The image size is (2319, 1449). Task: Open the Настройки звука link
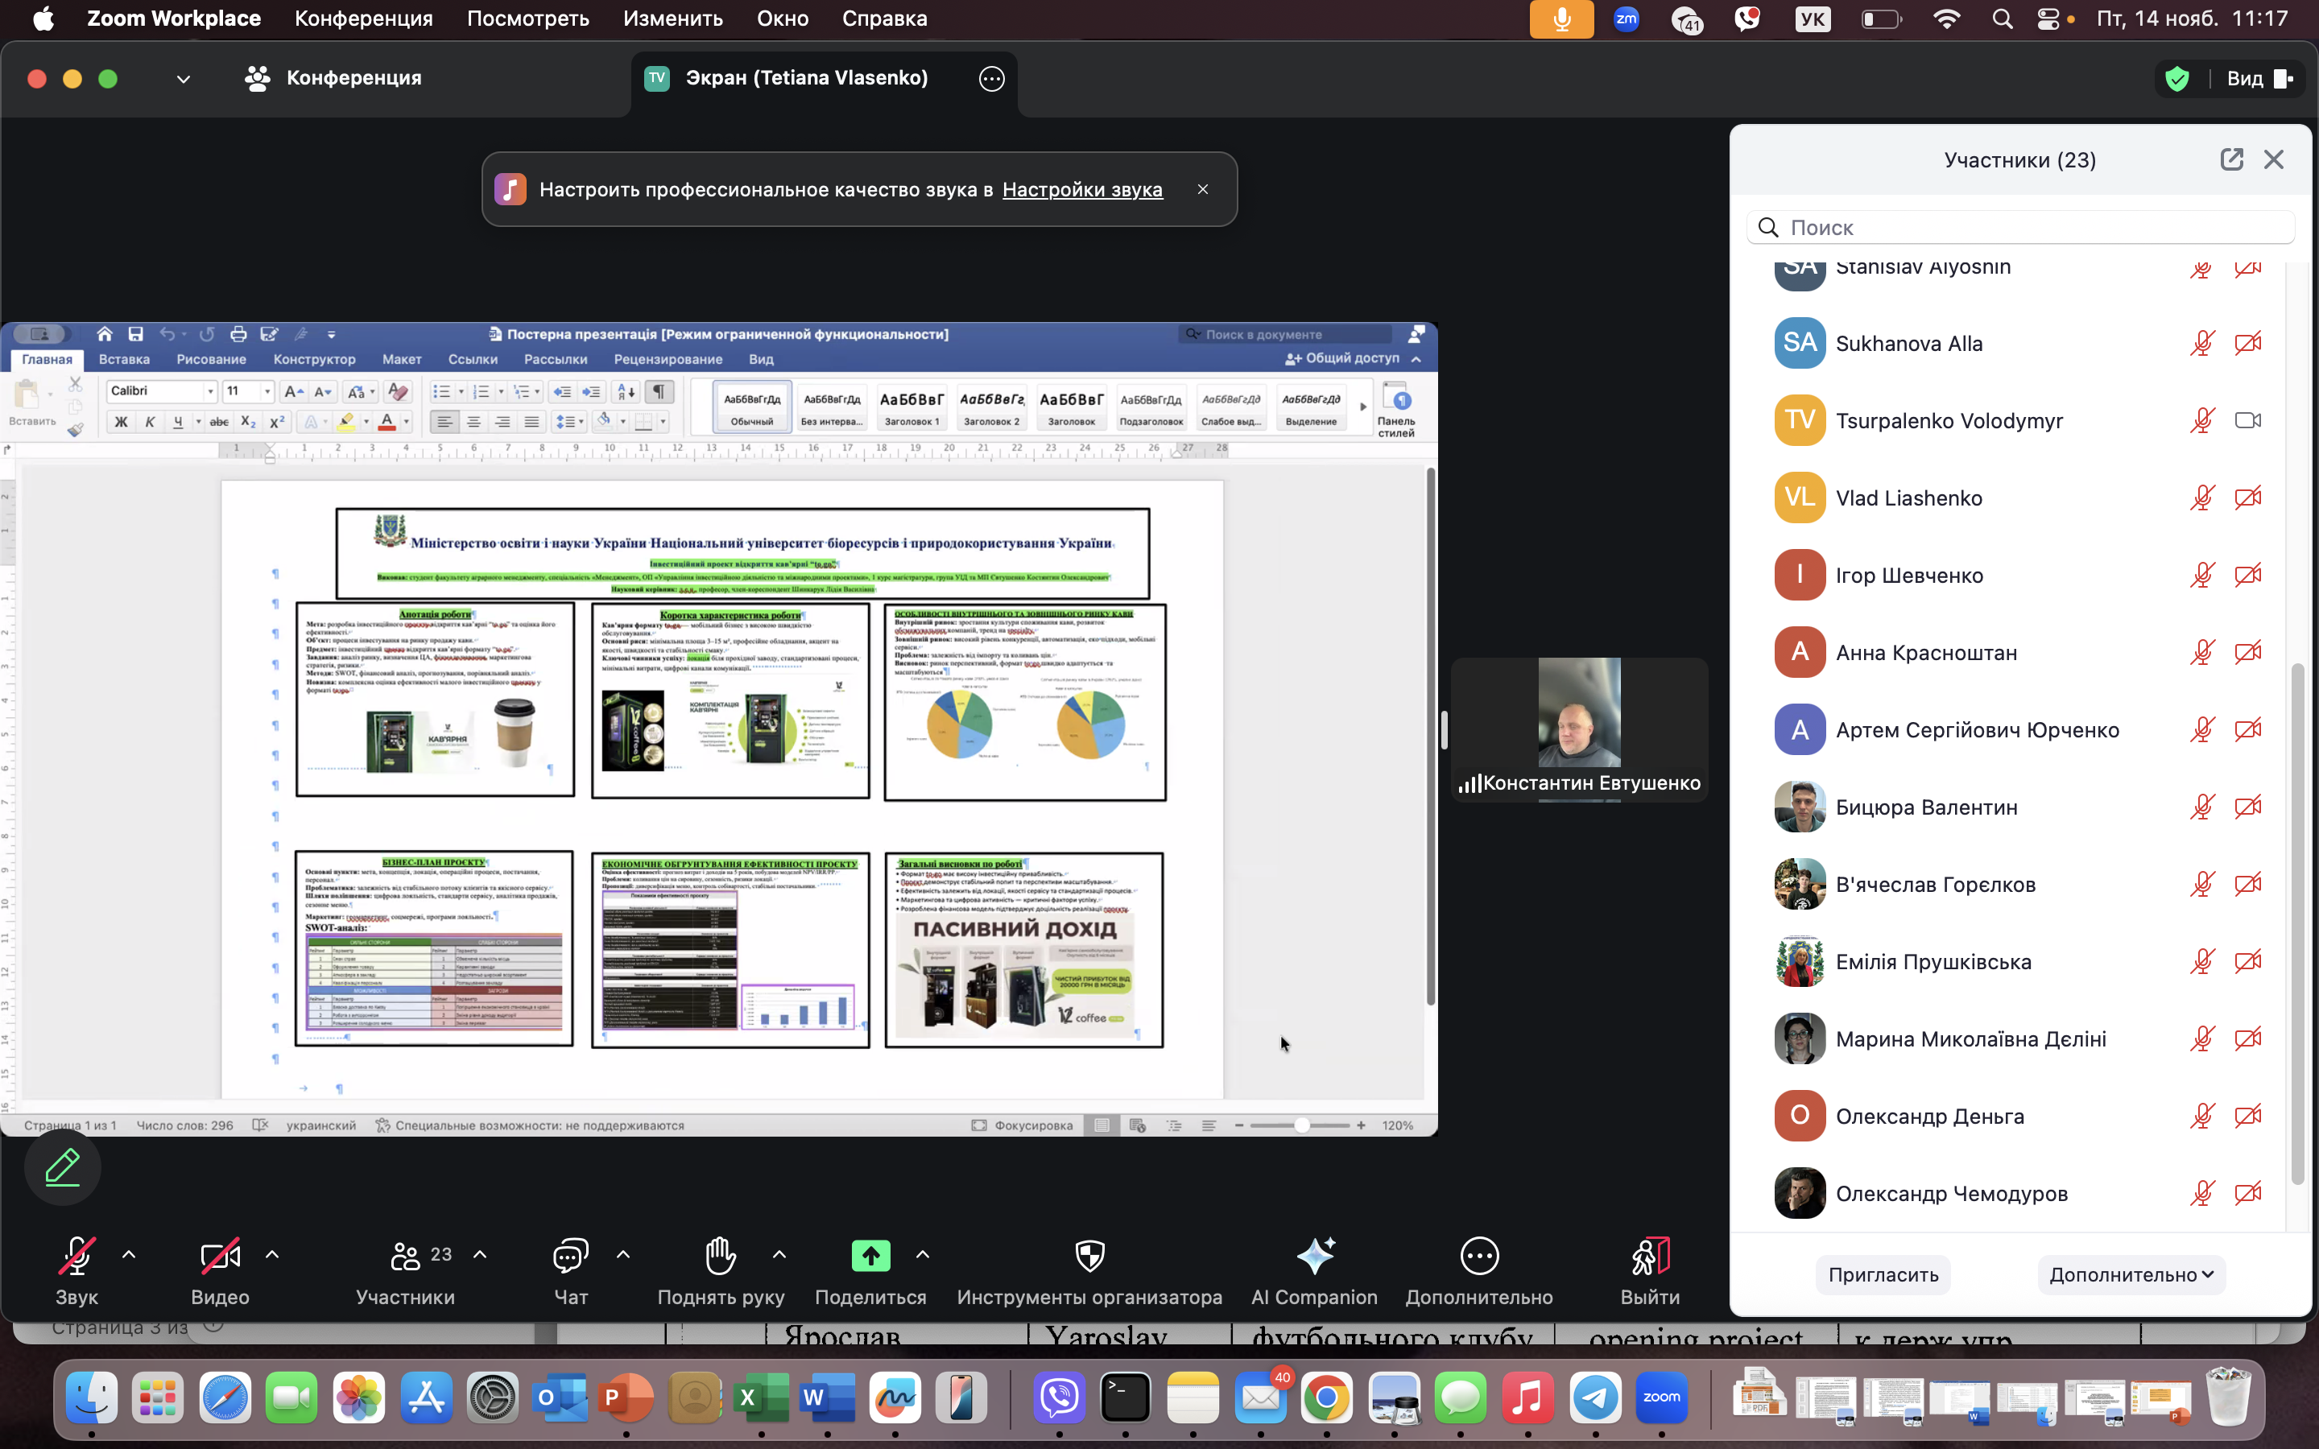click(x=1082, y=190)
